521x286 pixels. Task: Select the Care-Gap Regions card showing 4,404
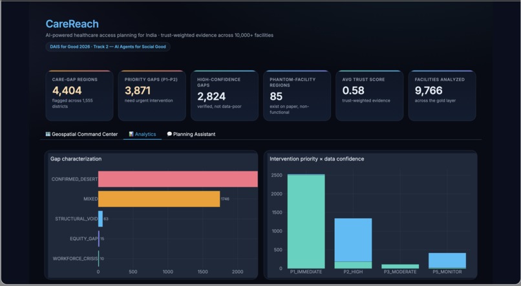[x=80, y=96]
